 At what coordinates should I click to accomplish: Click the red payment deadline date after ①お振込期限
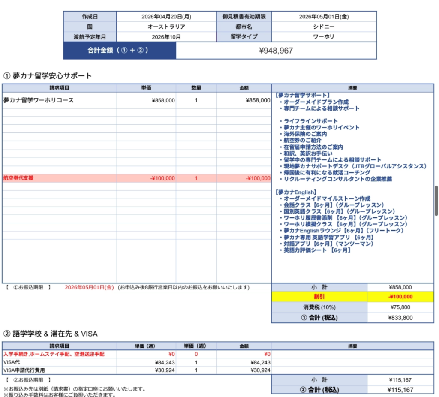point(89,287)
